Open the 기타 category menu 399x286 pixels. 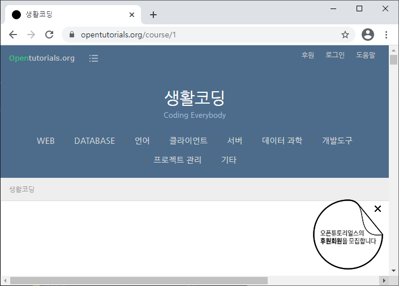point(229,160)
